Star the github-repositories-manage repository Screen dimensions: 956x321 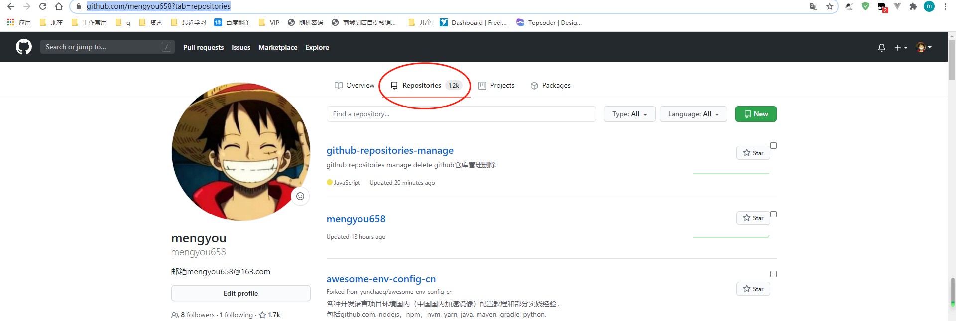[753, 153]
